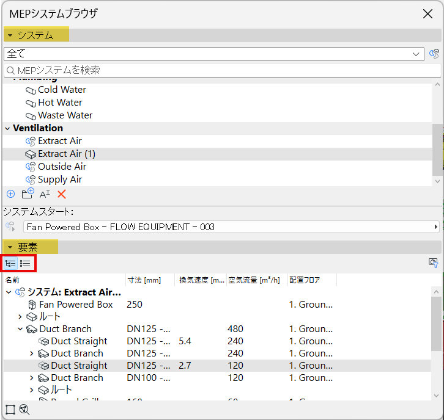Click the red delete system icon
This screenshot has height=420, width=444.
click(61, 194)
